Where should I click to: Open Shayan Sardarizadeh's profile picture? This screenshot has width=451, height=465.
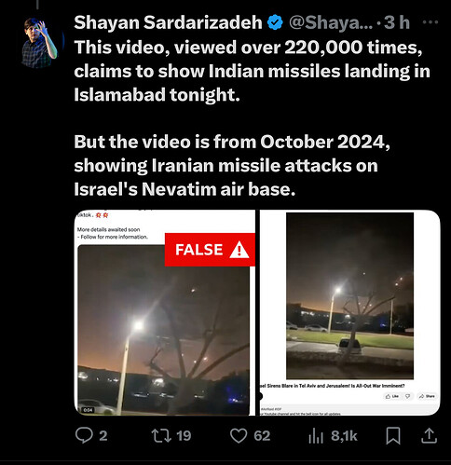click(x=39, y=43)
